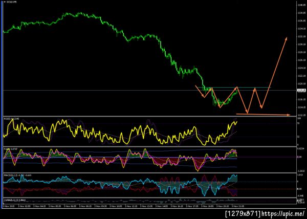307x219 pixels.
Task: Click the '3 Nov 21:35' time axis label
Action: click(238, 206)
